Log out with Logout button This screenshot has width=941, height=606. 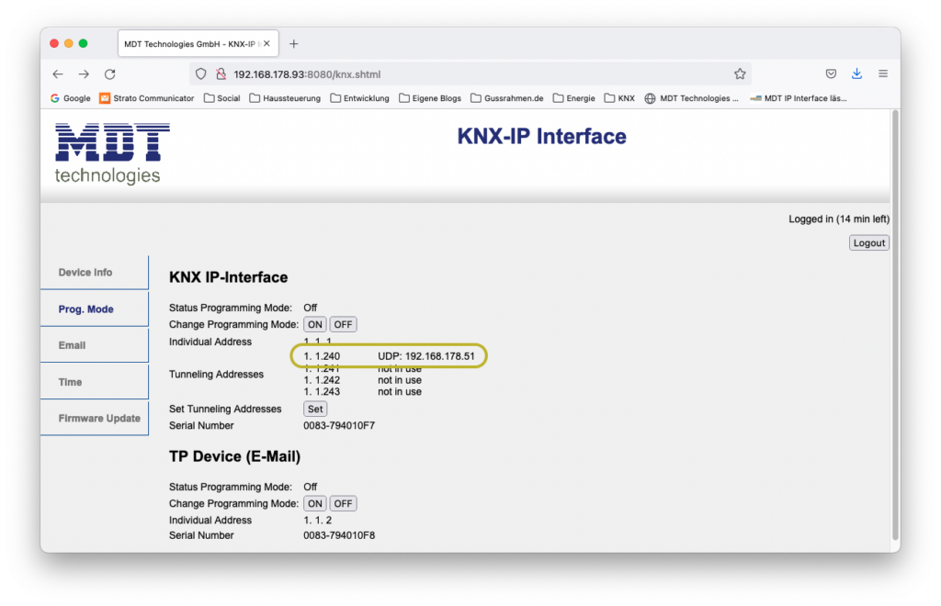pyautogui.click(x=868, y=242)
